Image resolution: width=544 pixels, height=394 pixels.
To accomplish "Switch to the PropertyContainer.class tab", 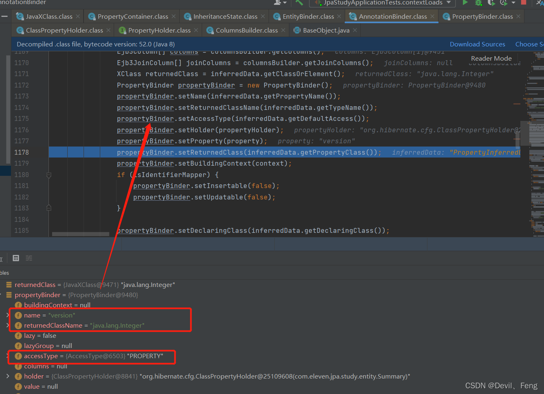I will (x=133, y=17).
